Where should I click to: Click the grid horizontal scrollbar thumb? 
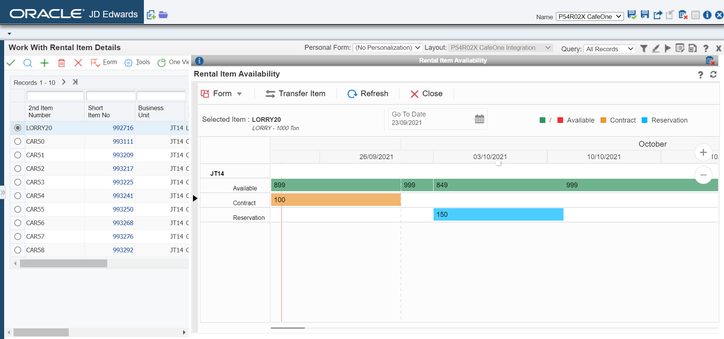(63, 263)
